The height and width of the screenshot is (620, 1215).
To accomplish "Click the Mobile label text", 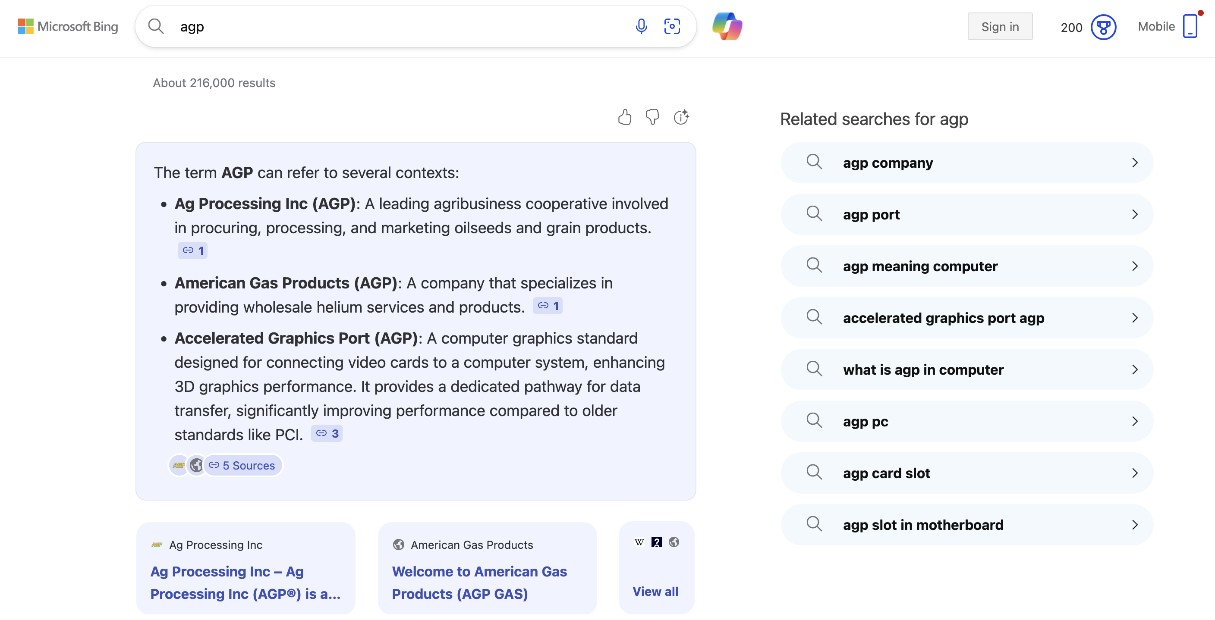I will point(1156,26).
